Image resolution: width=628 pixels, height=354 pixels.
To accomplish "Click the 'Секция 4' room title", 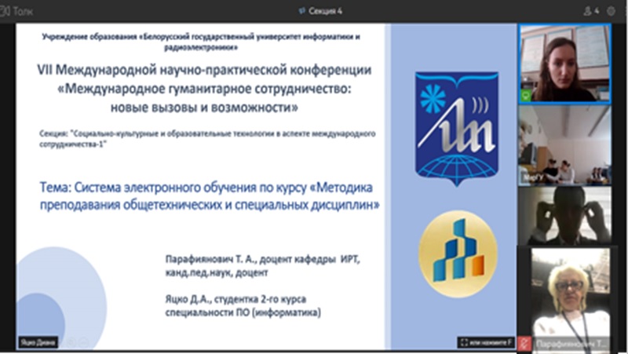I will tap(321, 11).
